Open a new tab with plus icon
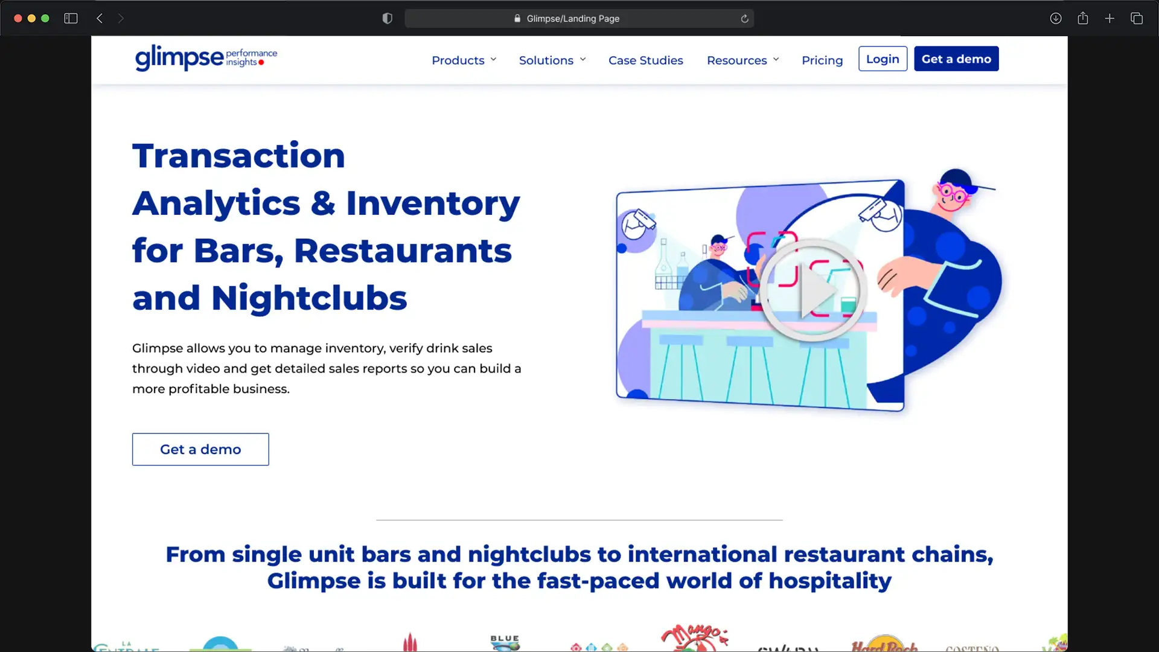The width and height of the screenshot is (1159, 652). tap(1110, 19)
